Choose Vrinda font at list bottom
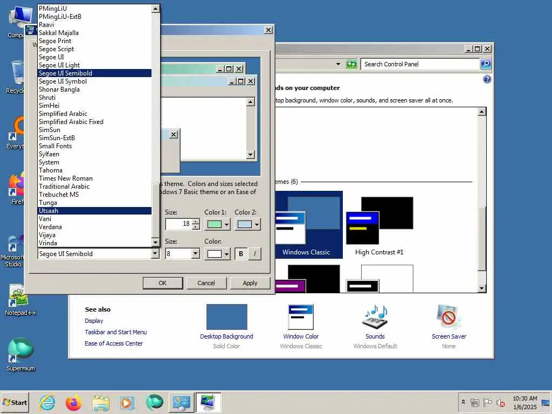 pyautogui.click(x=94, y=243)
